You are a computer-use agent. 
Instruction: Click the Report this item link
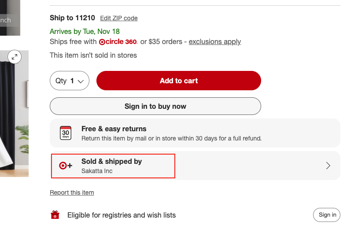[72, 192]
